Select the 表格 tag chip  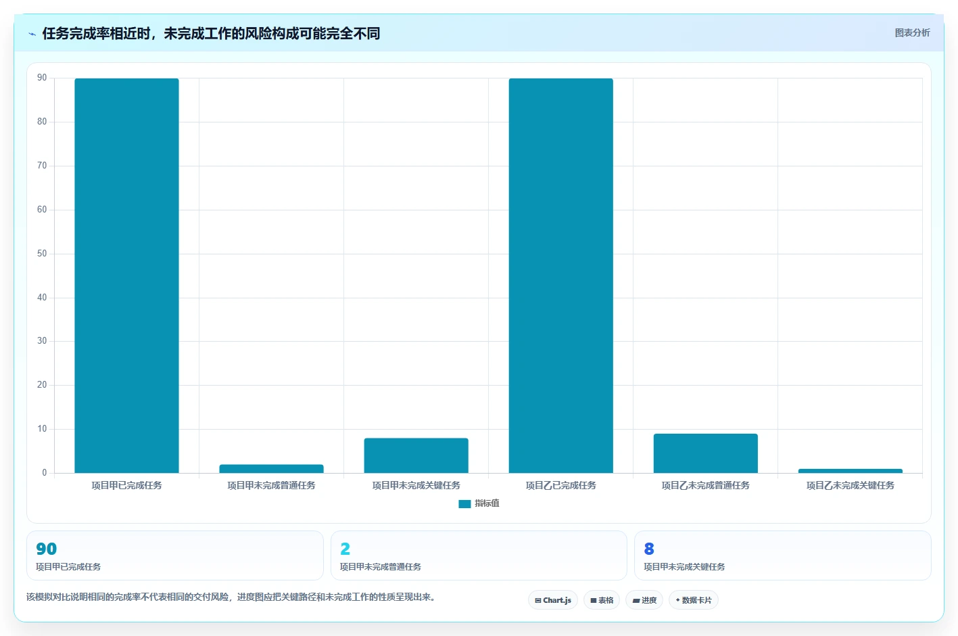pyautogui.click(x=602, y=600)
